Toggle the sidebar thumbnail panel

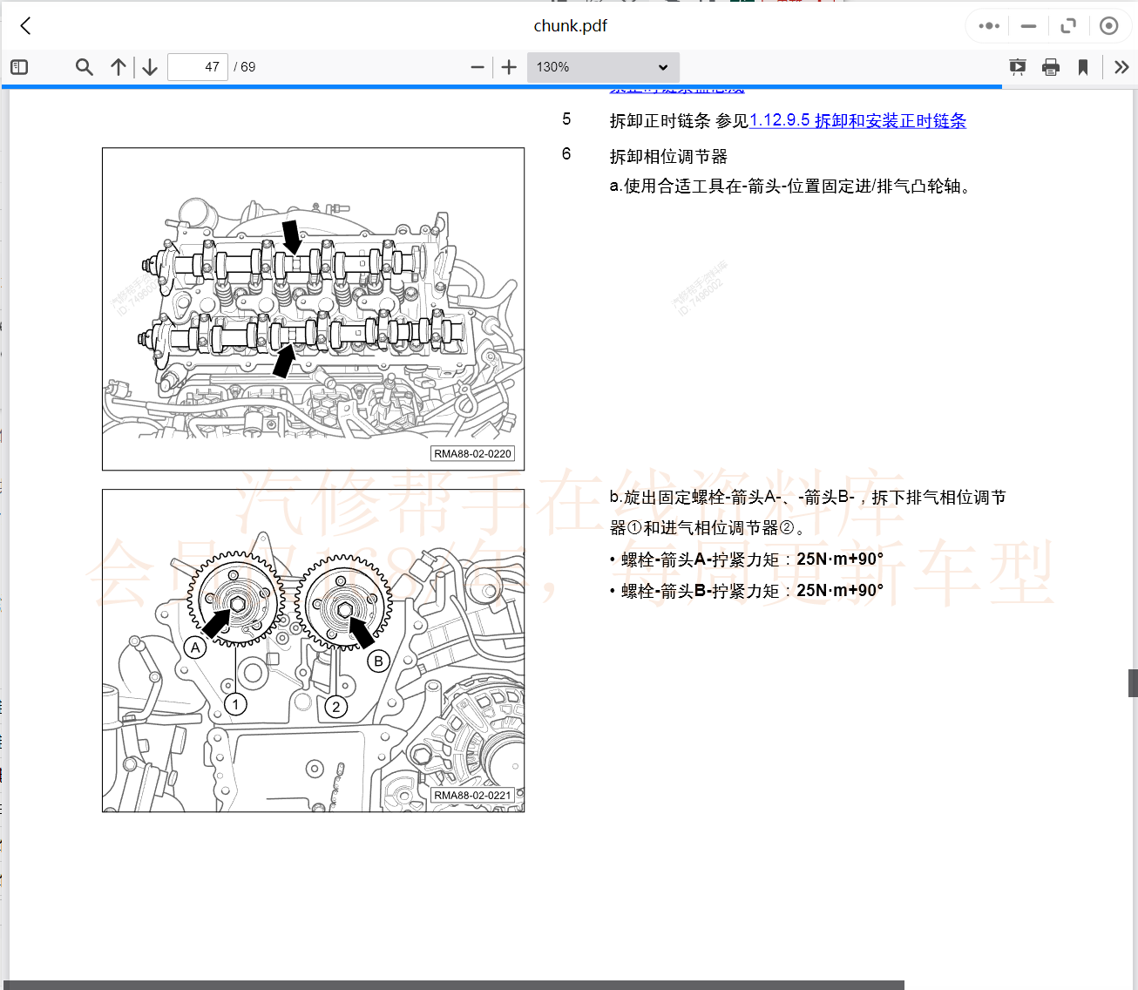(x=18, y=66)
